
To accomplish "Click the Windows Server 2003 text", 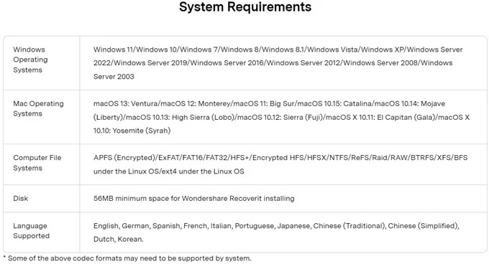I will coord(114,77).
